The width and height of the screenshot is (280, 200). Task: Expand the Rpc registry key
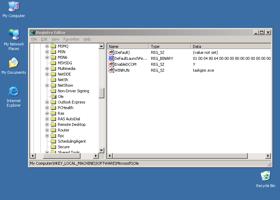(47, 136)
